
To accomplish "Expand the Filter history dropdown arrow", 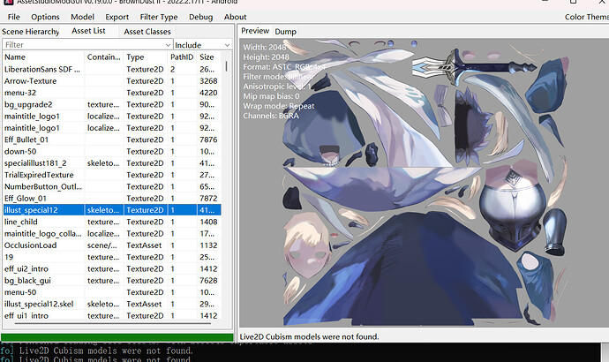I will [169, 45].
